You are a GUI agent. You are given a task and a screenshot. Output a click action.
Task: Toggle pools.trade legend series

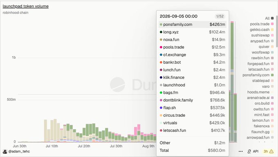coord(262,24)
